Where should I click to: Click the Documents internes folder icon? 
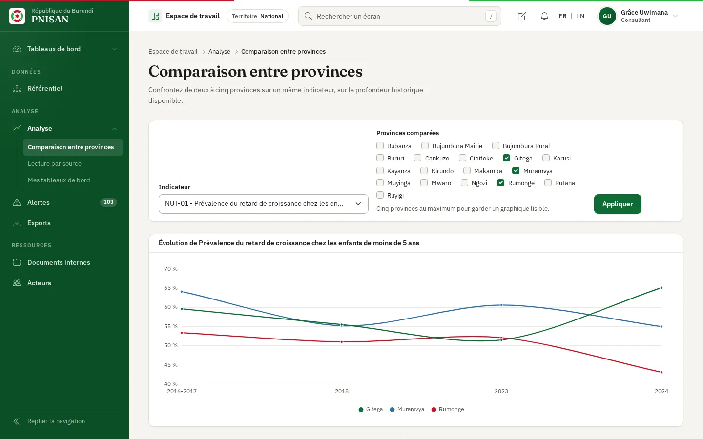point(17,262)
